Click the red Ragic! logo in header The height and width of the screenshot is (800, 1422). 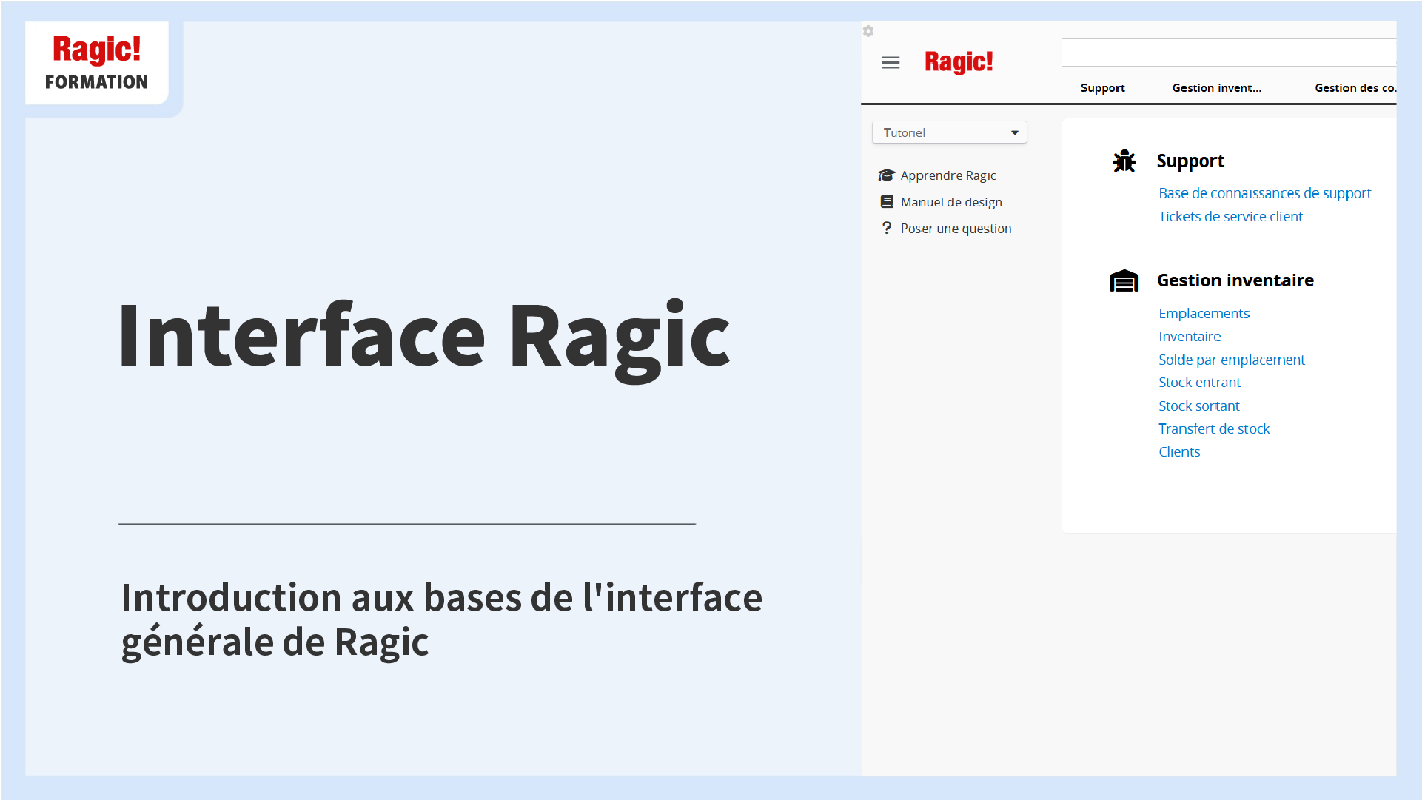pyautogui.click(x=959, y=62)
